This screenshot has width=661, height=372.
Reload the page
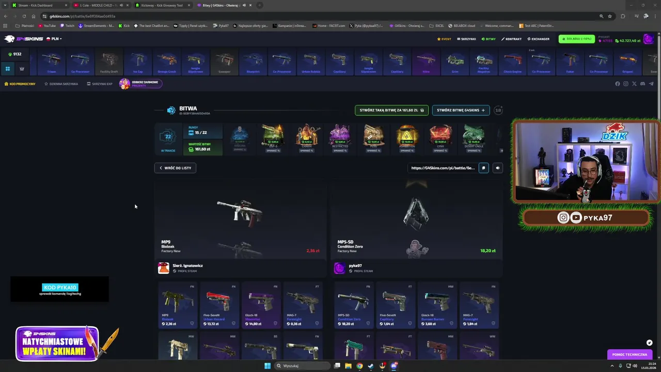click(x=24, y=16)
